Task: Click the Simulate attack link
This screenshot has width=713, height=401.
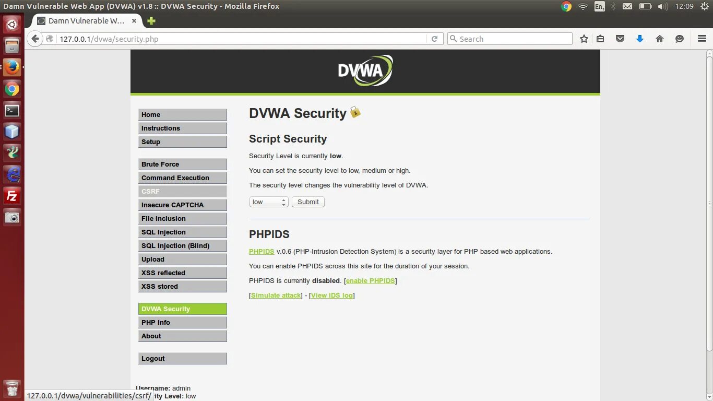Action: (x=276, y=296)
